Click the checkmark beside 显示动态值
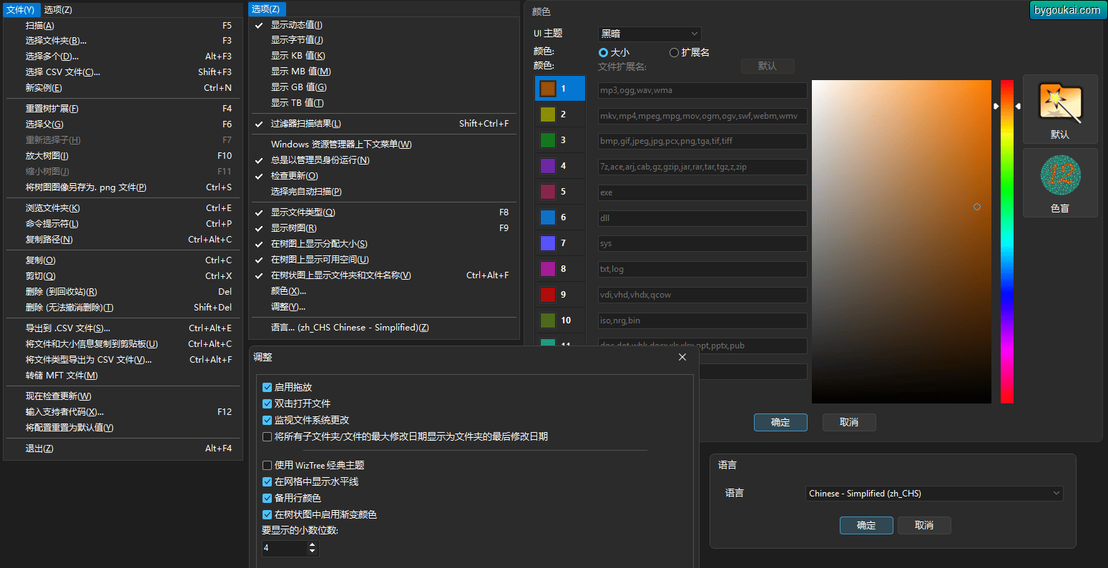 coord(259,25)
